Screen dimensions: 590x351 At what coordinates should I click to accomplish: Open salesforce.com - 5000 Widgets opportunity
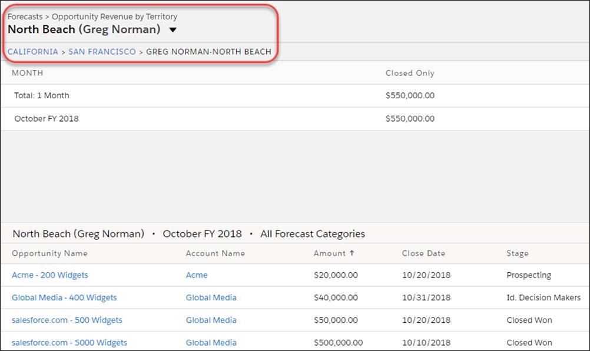tap(69, 343)
